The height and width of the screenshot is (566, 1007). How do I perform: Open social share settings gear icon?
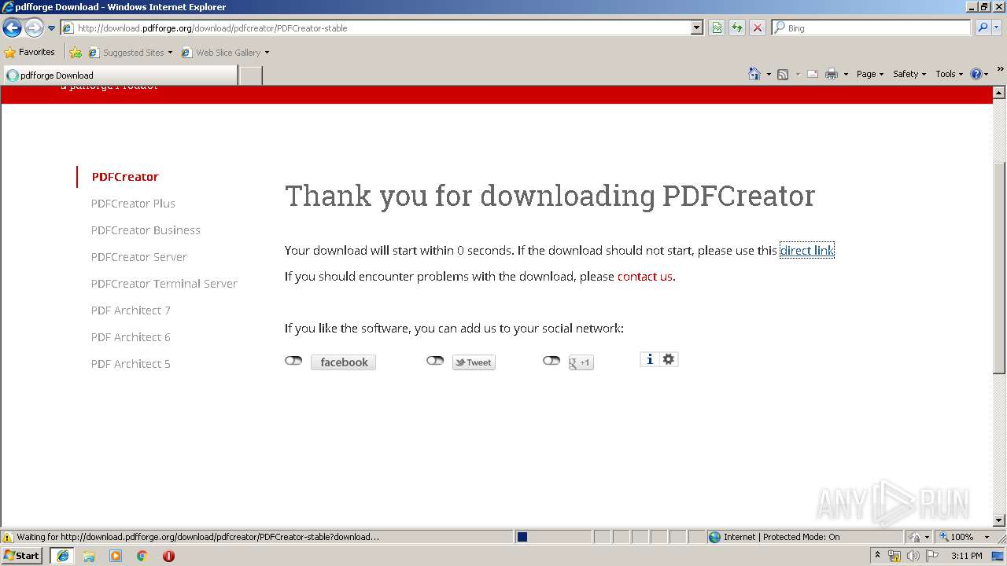tap(669, 359)
